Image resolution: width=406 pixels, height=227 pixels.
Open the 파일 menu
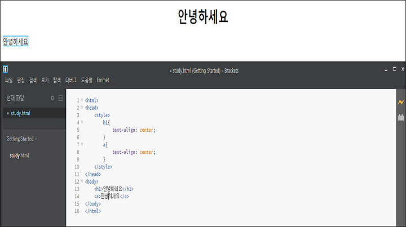(x=9, y=81)
